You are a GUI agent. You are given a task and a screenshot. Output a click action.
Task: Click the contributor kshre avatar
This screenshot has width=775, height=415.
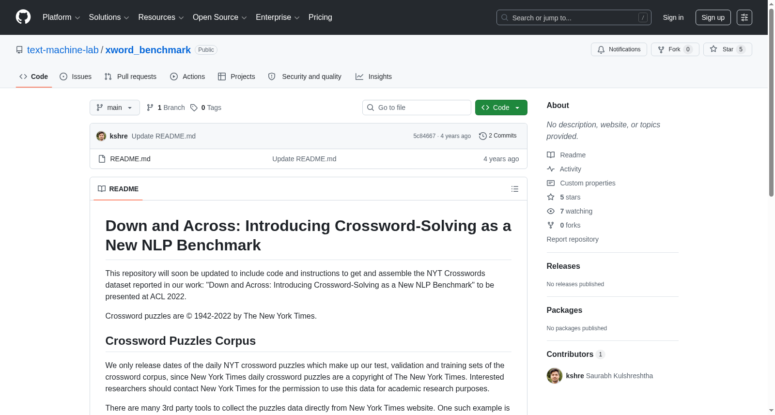coord(555,376)
